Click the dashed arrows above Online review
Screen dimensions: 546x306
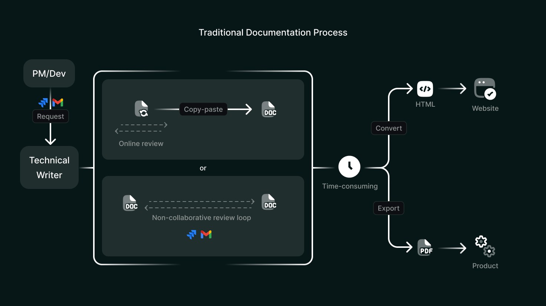click(141, 128)
